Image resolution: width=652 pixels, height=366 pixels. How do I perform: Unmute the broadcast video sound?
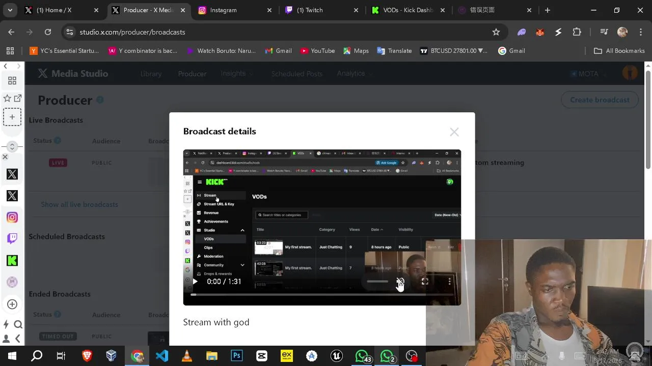click(400, 281)
